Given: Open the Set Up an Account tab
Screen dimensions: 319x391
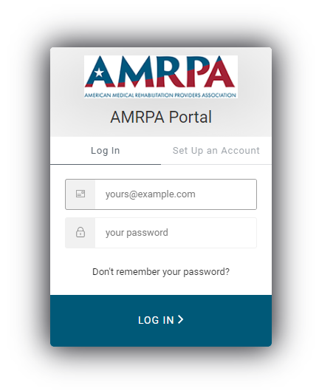Looking at the screenshot, I should coord(216,151).
